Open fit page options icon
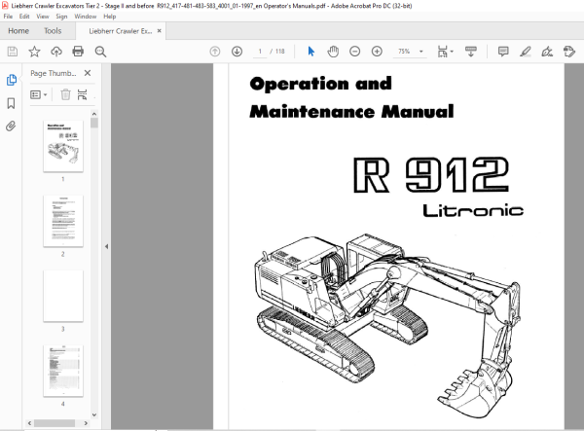The width and height of the screenshot is (584, 431). [442, 52]
